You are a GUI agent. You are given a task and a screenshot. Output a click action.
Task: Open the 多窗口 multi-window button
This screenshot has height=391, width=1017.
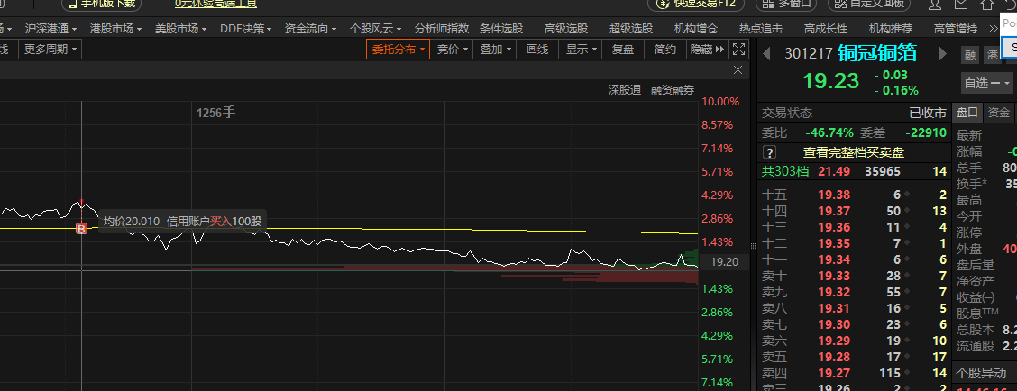click(786, 4)
